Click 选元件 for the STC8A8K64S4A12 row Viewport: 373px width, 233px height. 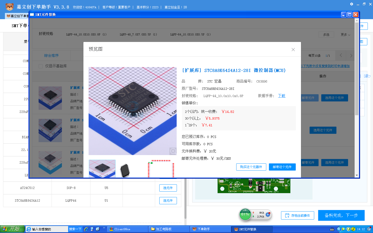click(168, 201)
